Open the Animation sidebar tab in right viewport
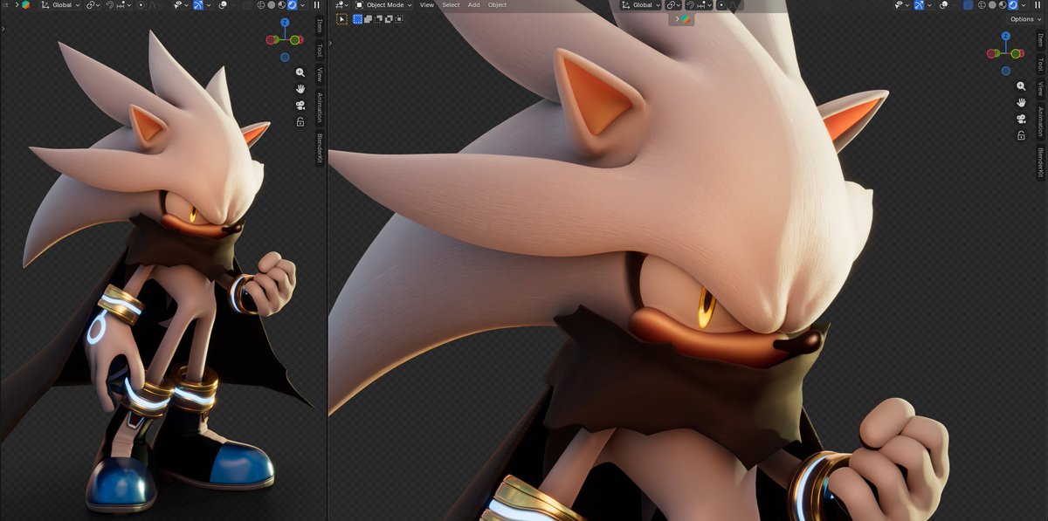 pos(1040,122)
